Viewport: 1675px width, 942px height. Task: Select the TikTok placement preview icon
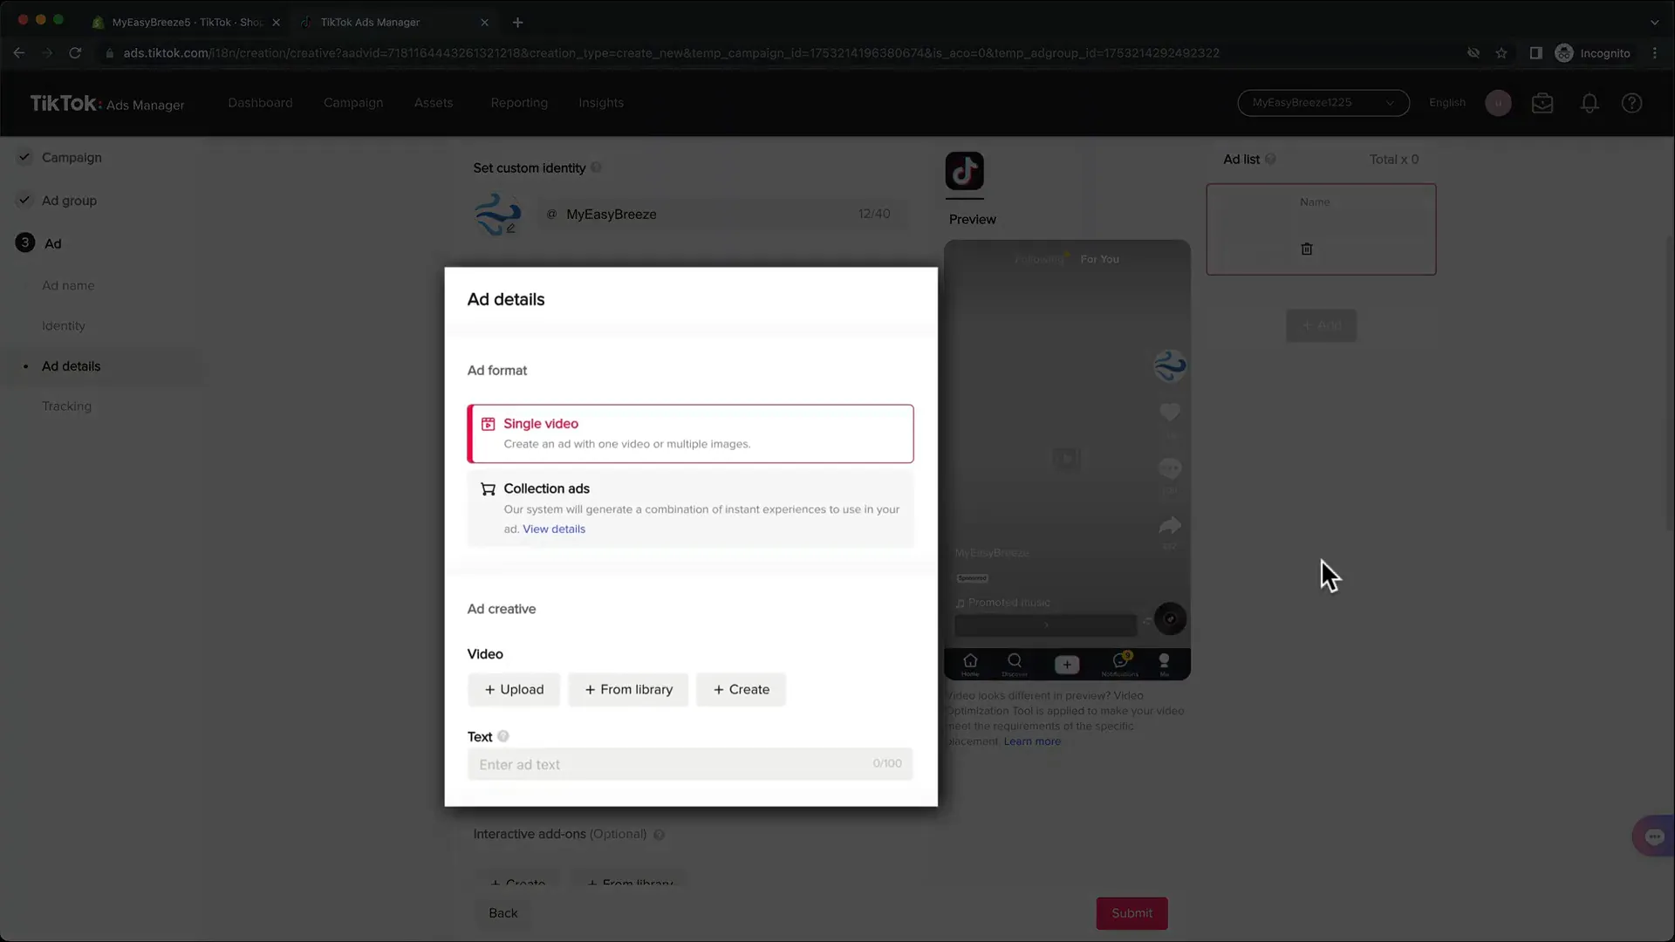click(964, 171)
